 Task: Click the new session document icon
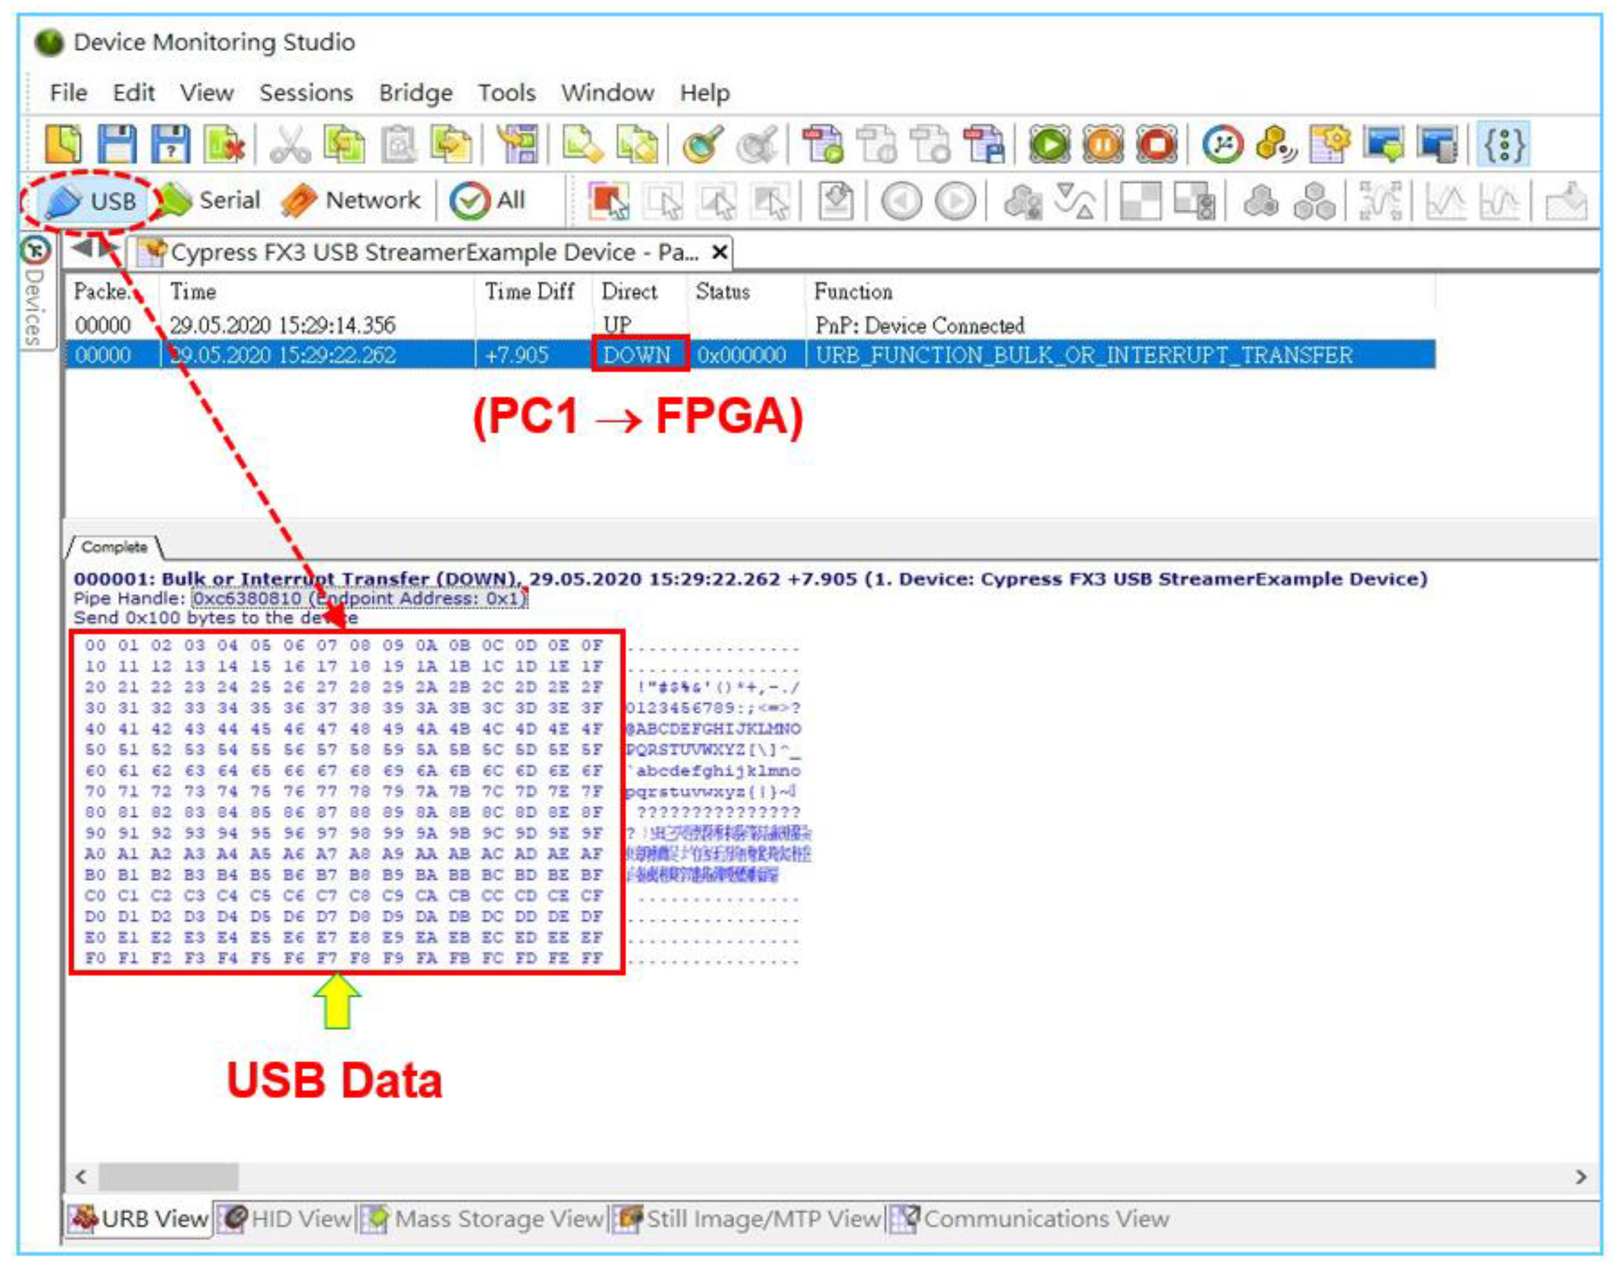pyautogui.click(x=64, y=143)
